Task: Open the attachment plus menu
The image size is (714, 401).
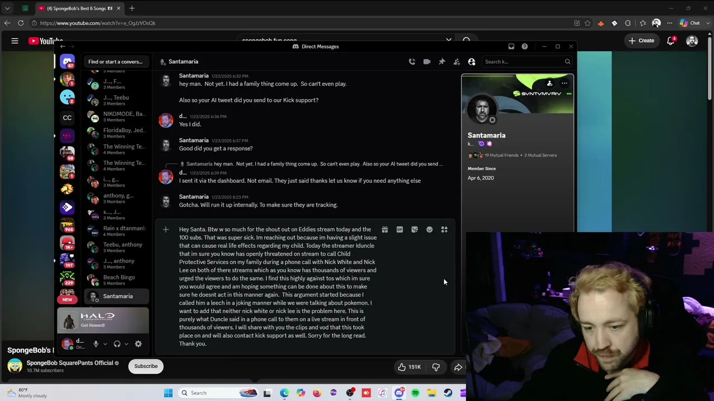Action: 166,229
